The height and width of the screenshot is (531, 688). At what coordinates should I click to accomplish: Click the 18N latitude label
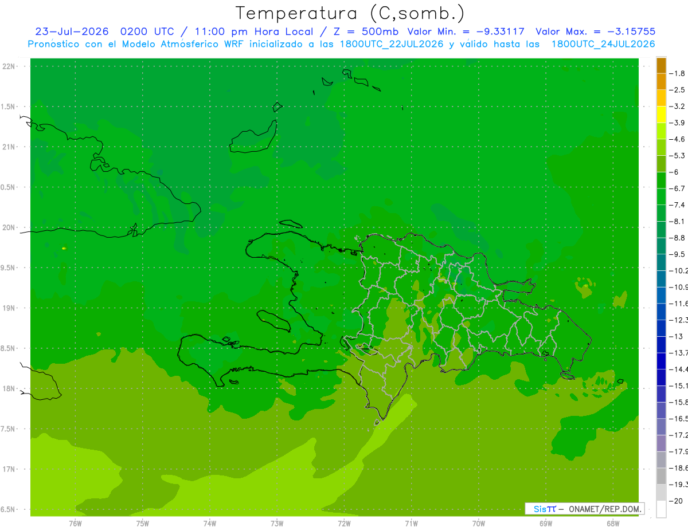point(9,389)
